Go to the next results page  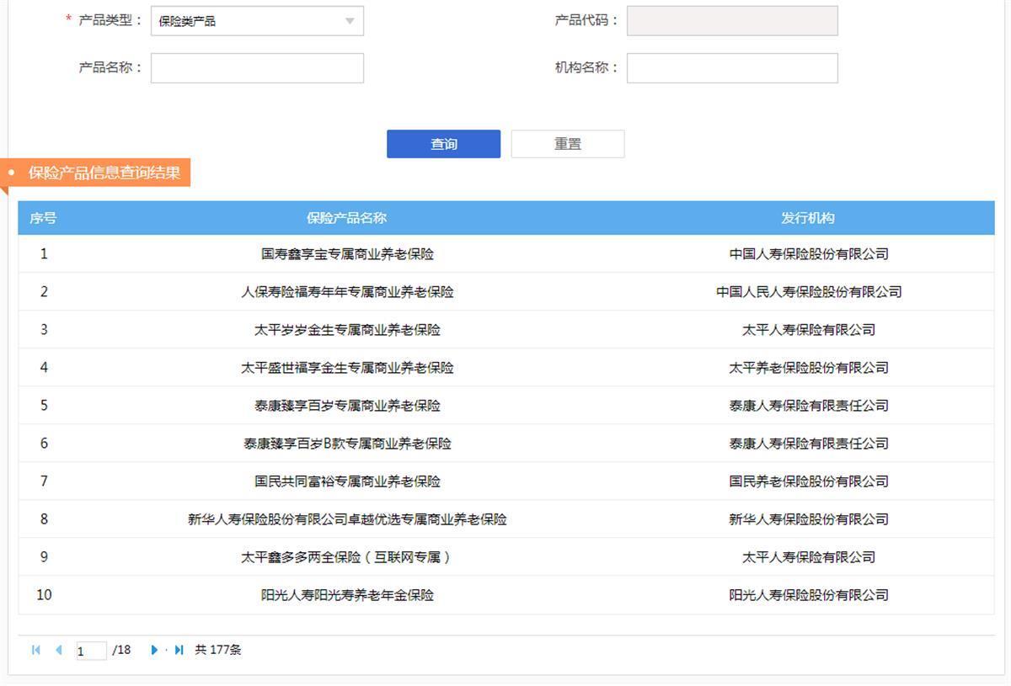click(x=154, y=650)
